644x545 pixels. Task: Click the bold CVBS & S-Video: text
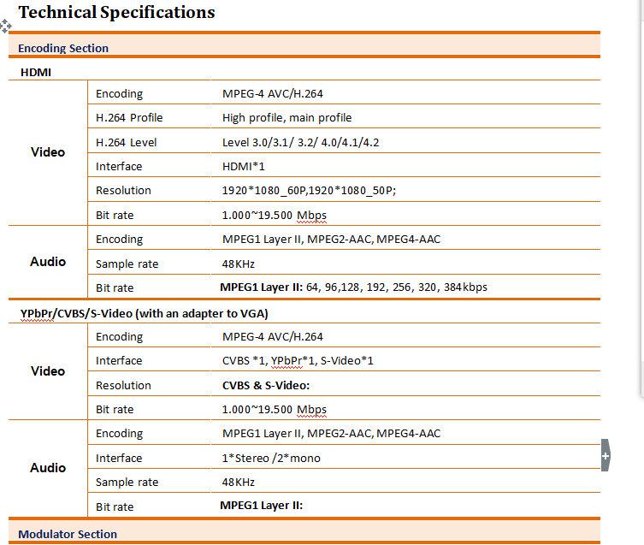click(265, 385)
